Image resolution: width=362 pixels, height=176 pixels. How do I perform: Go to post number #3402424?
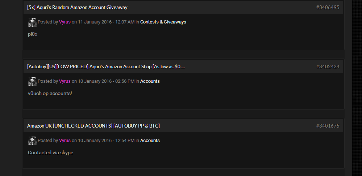(328, 66)
